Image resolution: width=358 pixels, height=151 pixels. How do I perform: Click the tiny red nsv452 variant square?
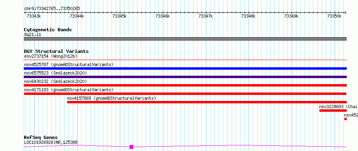click(346, 119)
